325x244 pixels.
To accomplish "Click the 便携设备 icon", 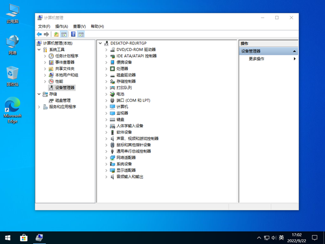I will [112, 62].
